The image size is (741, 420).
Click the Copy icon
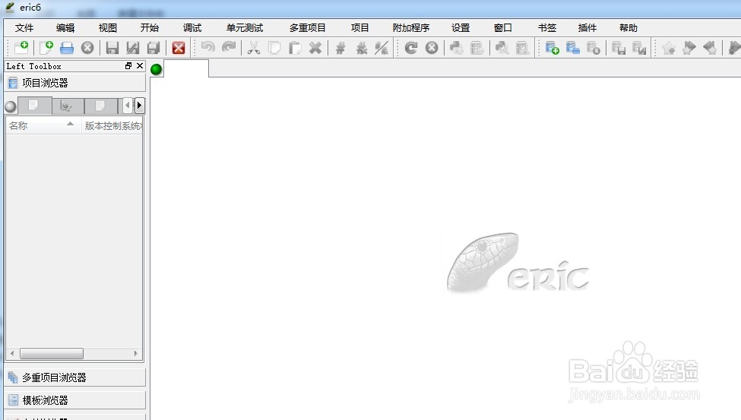point(274,48)
